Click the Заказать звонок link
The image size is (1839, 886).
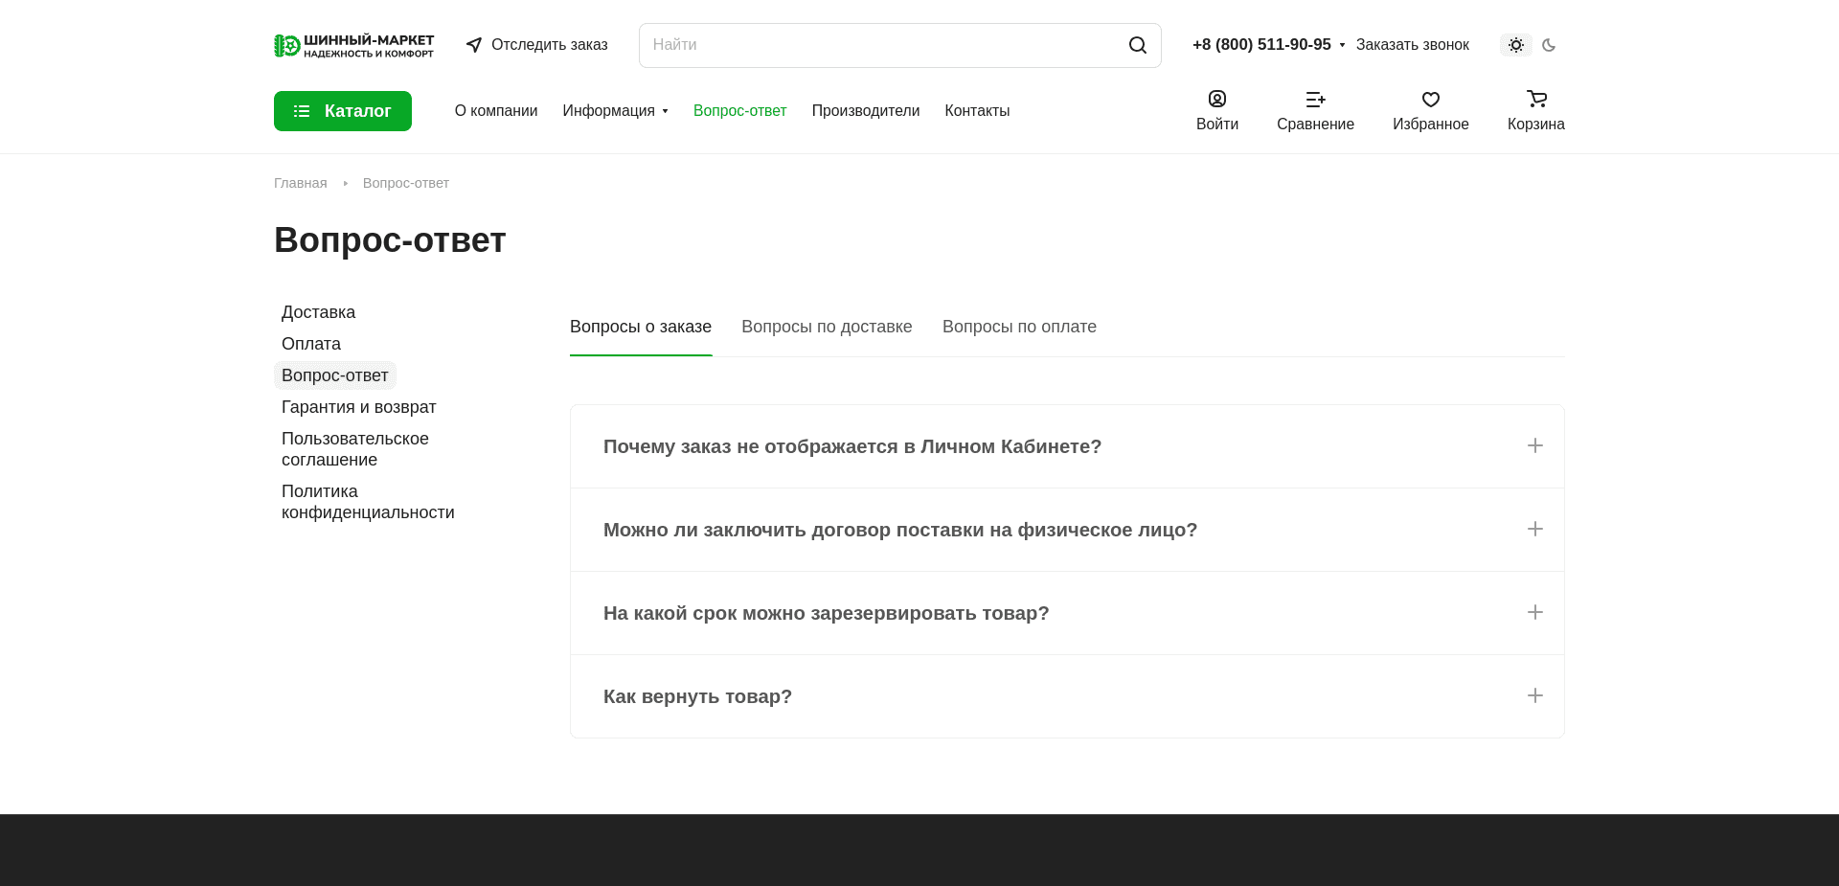[x=1413, y=45]
